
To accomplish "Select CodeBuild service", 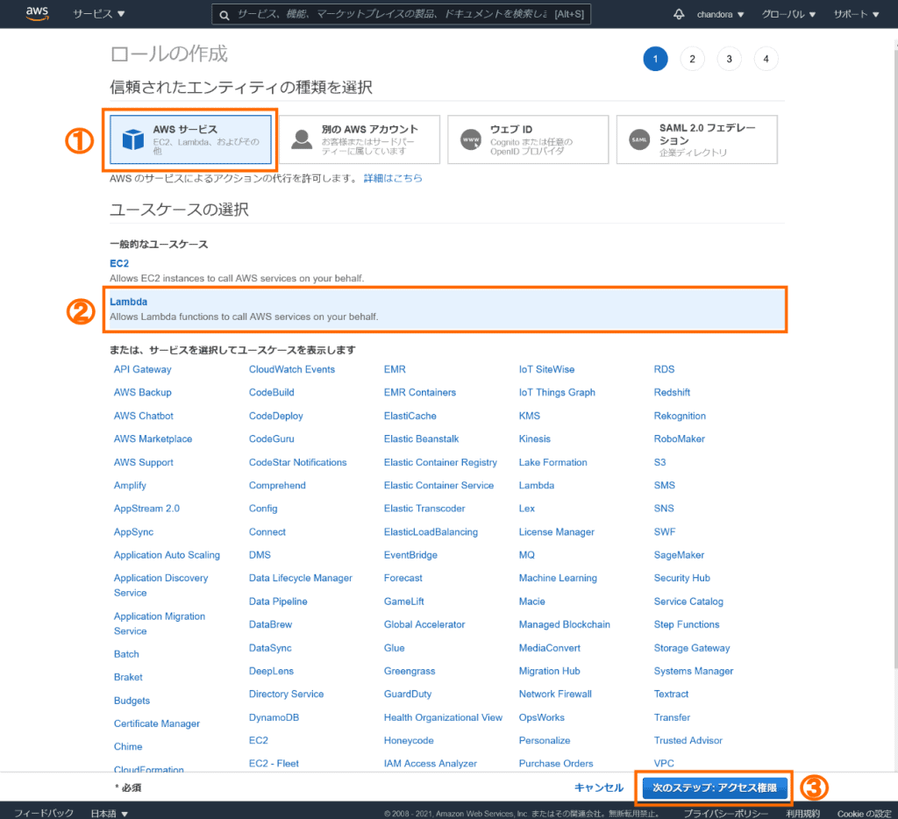I will [272, 392].
